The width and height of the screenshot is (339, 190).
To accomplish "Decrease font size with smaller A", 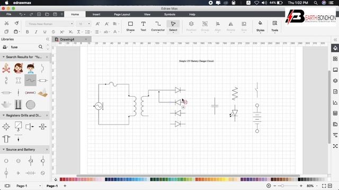I will [x=106, y=24].
